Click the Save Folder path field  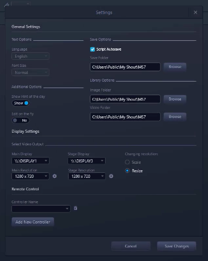pos(125,67)
